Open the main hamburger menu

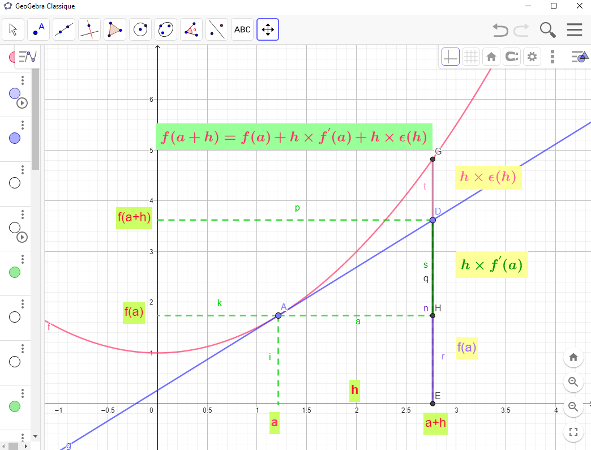pos(575,30)
